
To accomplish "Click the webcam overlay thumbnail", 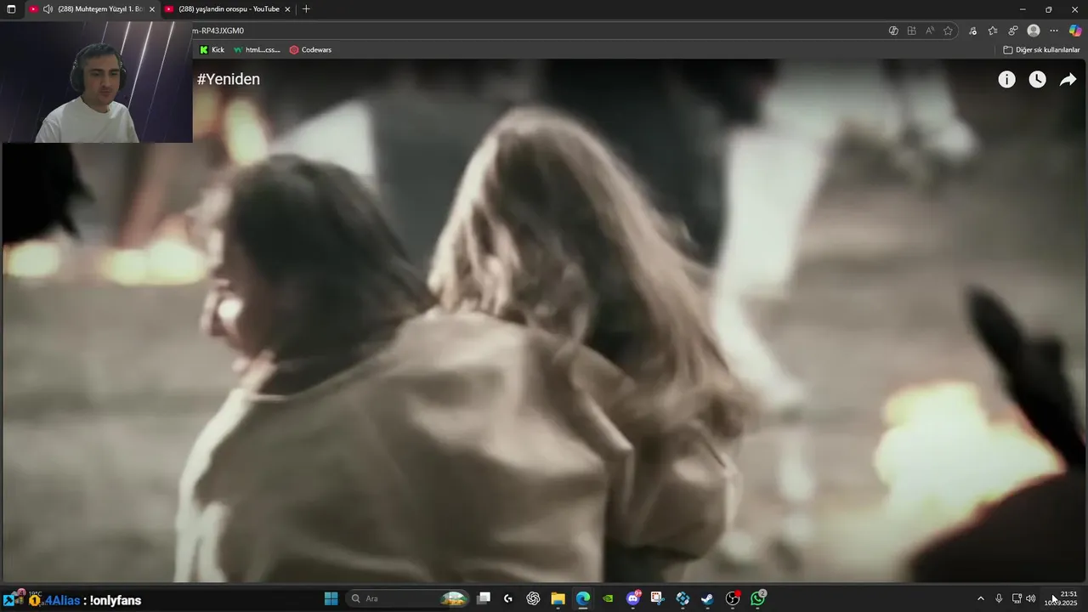I will (96, 81).
